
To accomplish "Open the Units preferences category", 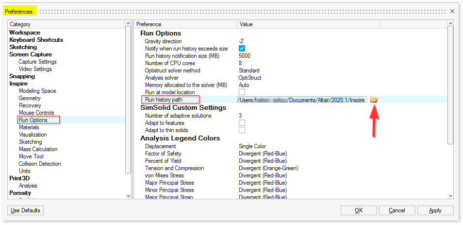I will pyautogui.click(x=24, y=171).
